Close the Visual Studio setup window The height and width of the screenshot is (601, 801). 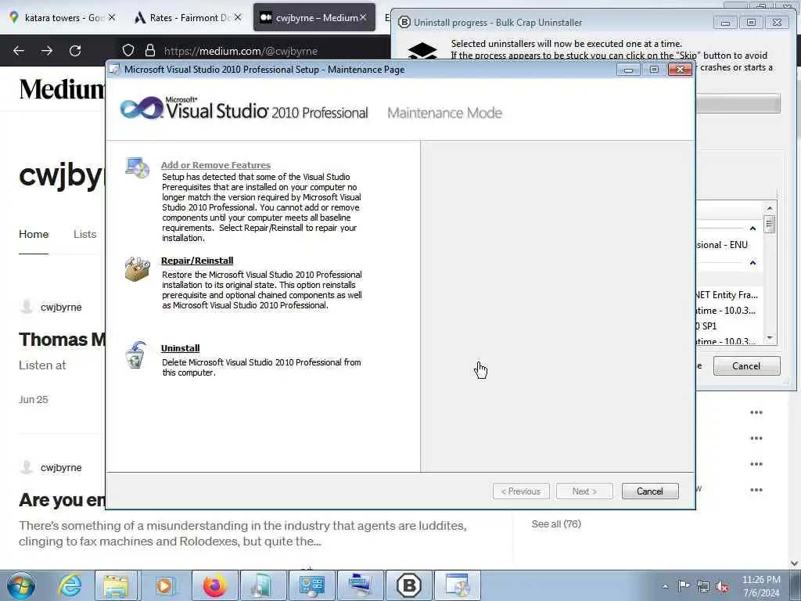[x=680, y=70]
